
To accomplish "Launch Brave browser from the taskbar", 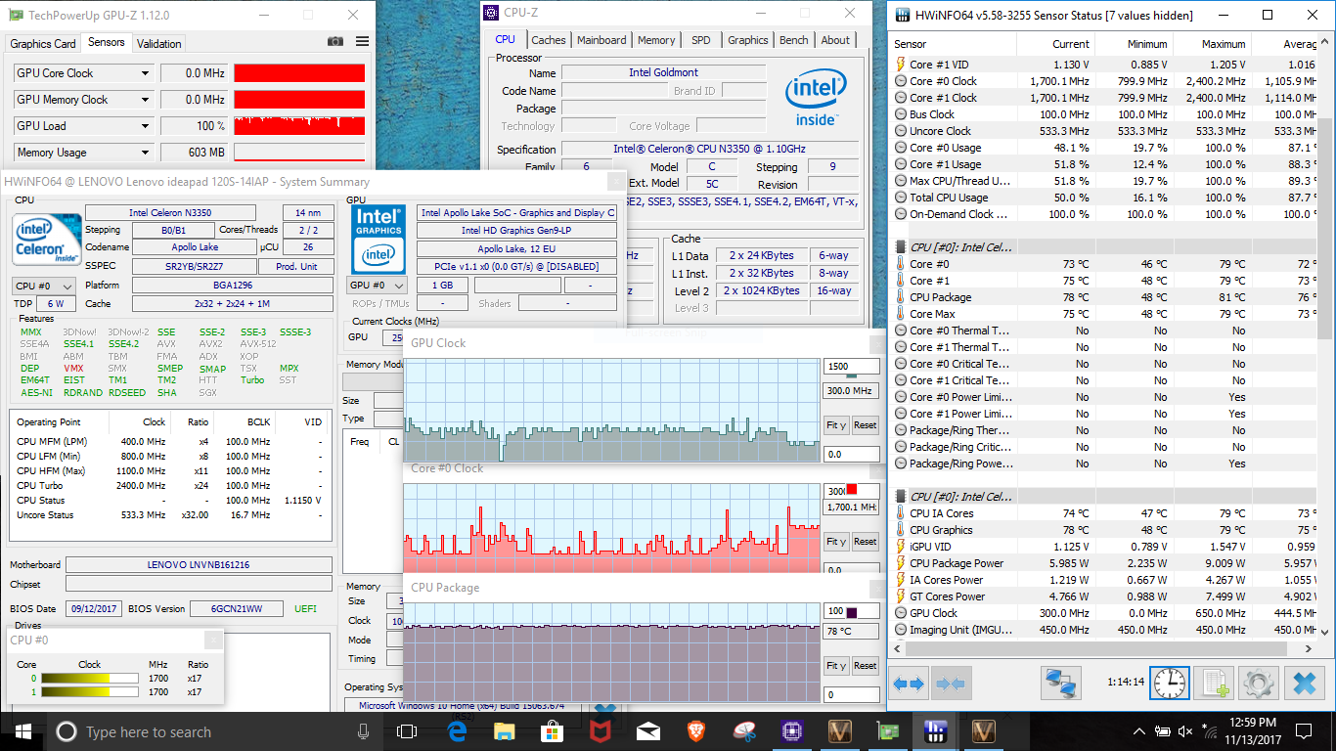I will click(695, 731).
